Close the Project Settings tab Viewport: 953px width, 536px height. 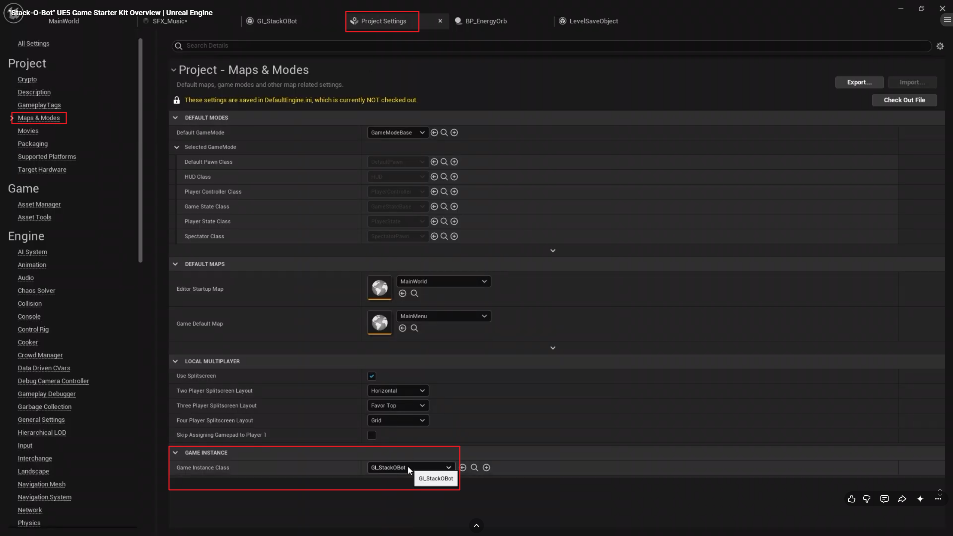(440, 21)
